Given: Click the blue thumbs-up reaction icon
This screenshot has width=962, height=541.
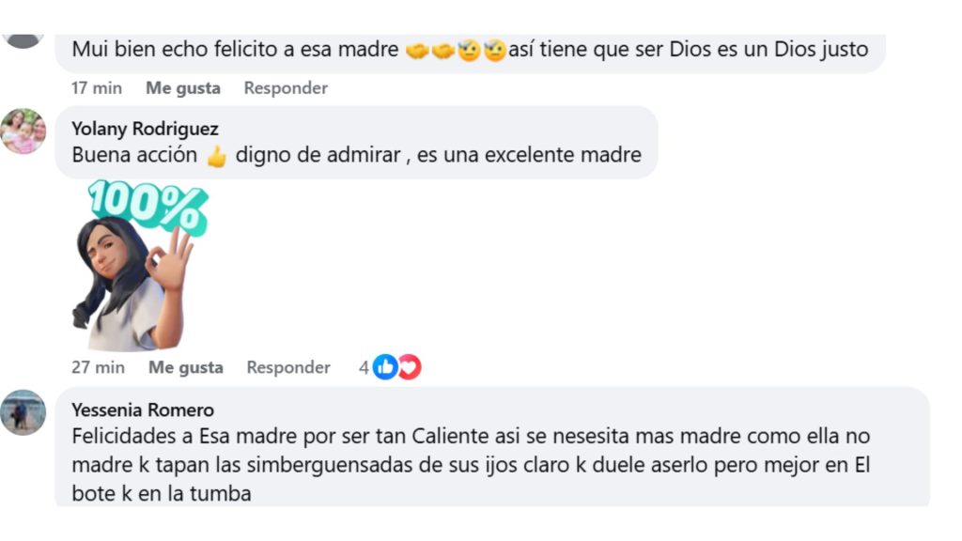Looking at the screenshot, I should [x=385, y=367].
